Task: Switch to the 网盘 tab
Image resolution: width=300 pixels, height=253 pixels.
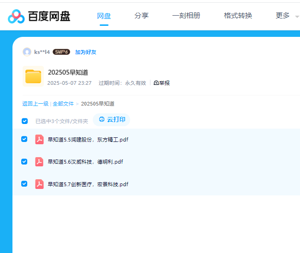Action: [104, 16]
